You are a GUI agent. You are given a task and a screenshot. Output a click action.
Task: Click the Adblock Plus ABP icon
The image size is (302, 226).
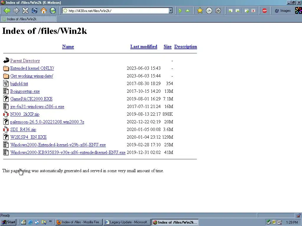pyautogui.click(x=265, y=11)
